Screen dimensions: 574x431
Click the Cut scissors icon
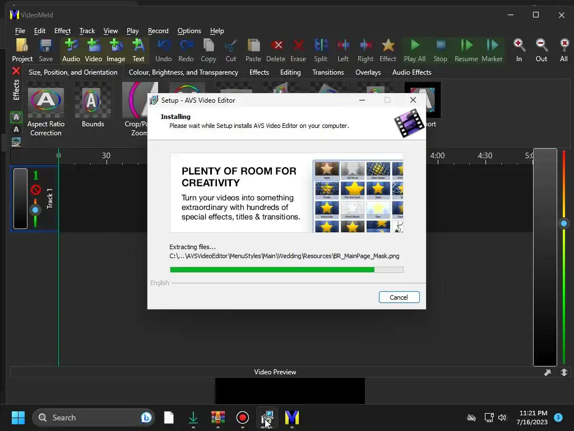point(230,50)
